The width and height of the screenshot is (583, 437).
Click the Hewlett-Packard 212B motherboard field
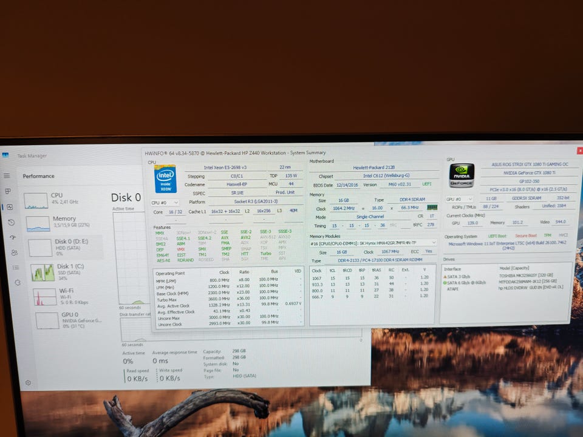373,168
